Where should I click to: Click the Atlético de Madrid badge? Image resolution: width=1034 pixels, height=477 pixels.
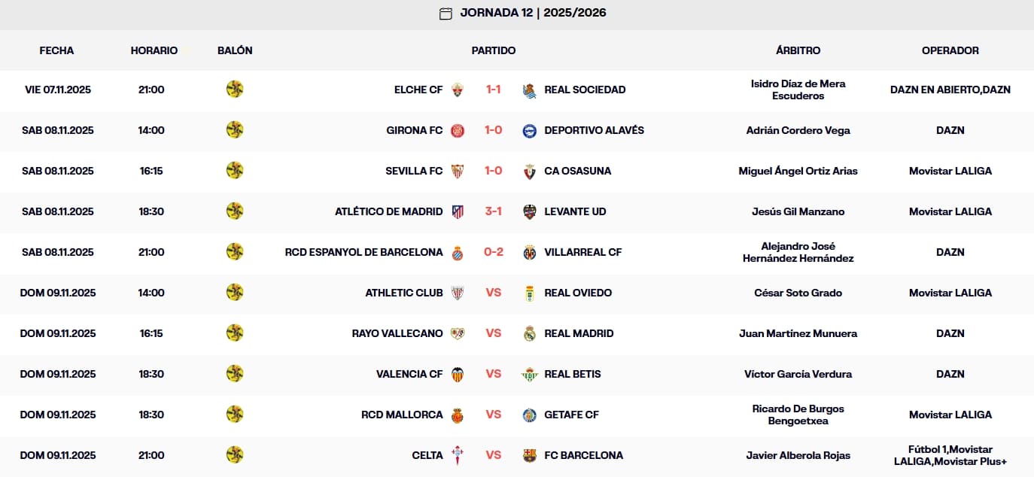pos(458,211)
